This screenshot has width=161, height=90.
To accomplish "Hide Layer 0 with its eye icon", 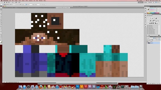I will pos(147,43).
